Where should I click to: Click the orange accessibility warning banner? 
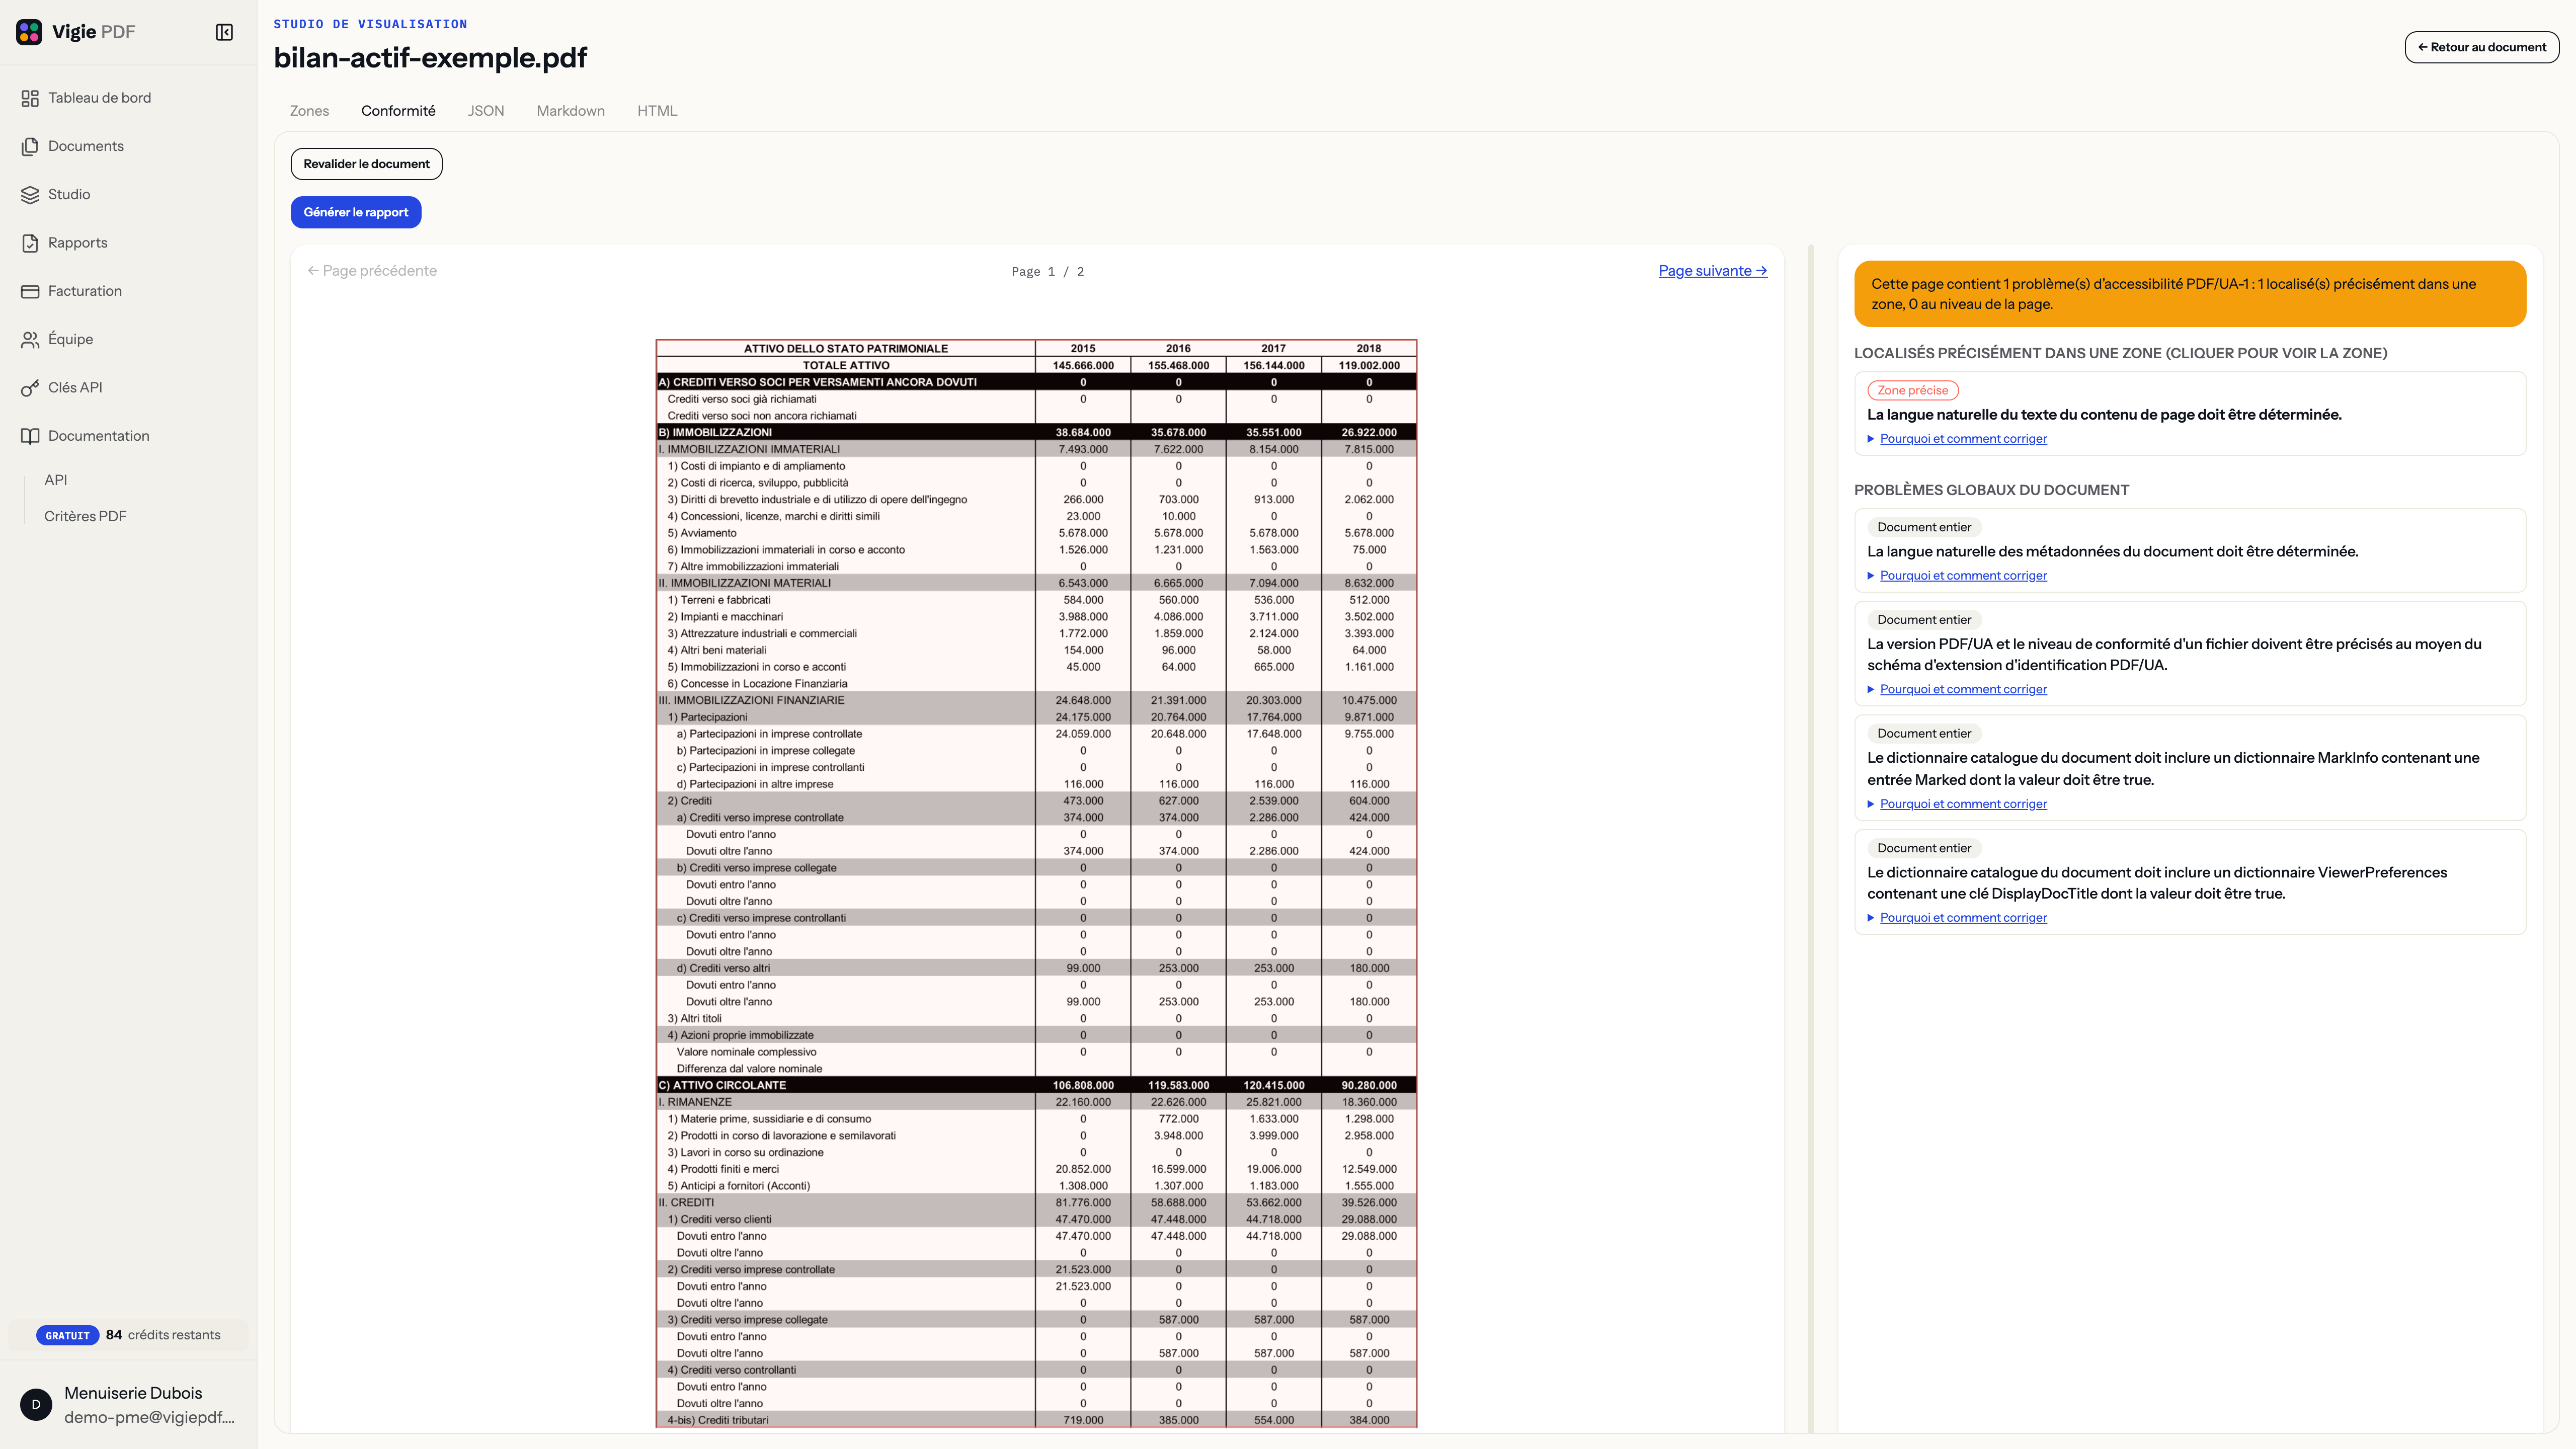2189,294
